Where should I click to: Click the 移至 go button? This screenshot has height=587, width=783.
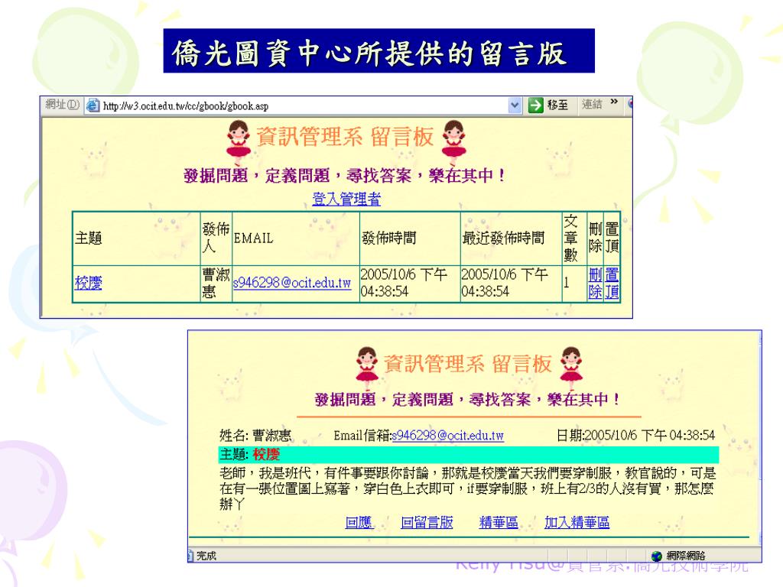pos(549,105)
